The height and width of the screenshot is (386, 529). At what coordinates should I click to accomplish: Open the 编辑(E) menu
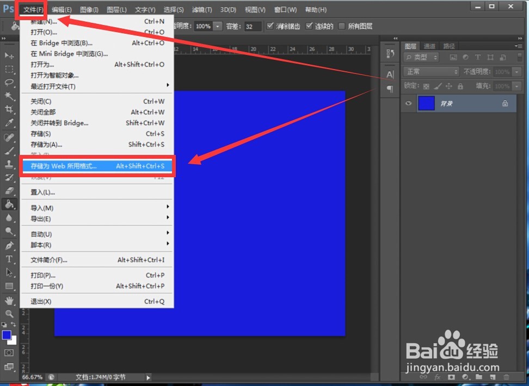click(61, 10)
